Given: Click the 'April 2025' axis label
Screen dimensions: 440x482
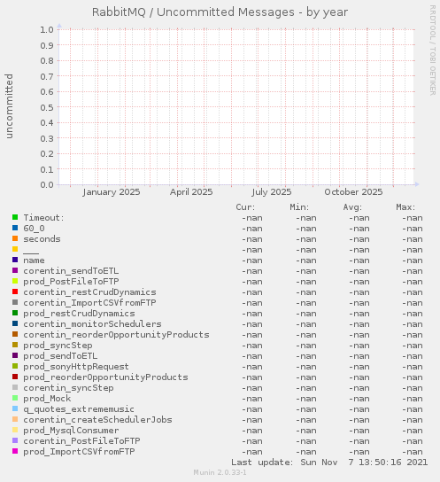Looking at the screenshot, I should (x=191, y=192).
